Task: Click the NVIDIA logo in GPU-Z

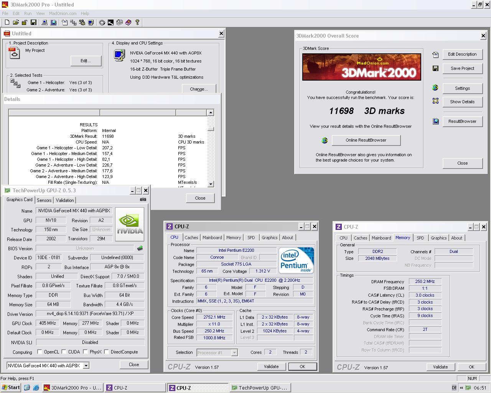Action: (x=130, y=225)
